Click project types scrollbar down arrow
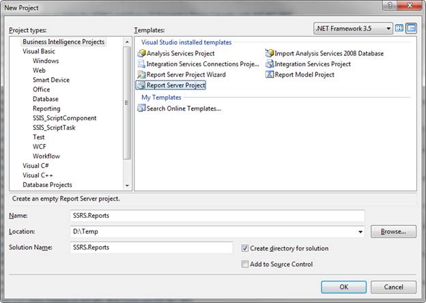Screen dimensions: 426x303 (127, 186)
